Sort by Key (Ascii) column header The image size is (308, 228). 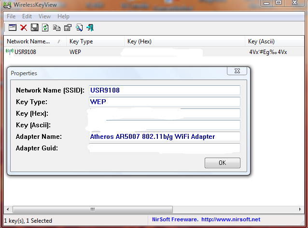click(x=274, y=41)
